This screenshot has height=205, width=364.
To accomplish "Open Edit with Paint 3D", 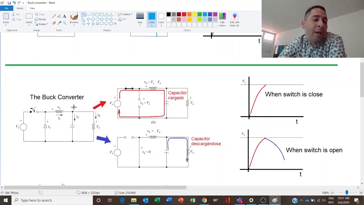I will [234, 20].
